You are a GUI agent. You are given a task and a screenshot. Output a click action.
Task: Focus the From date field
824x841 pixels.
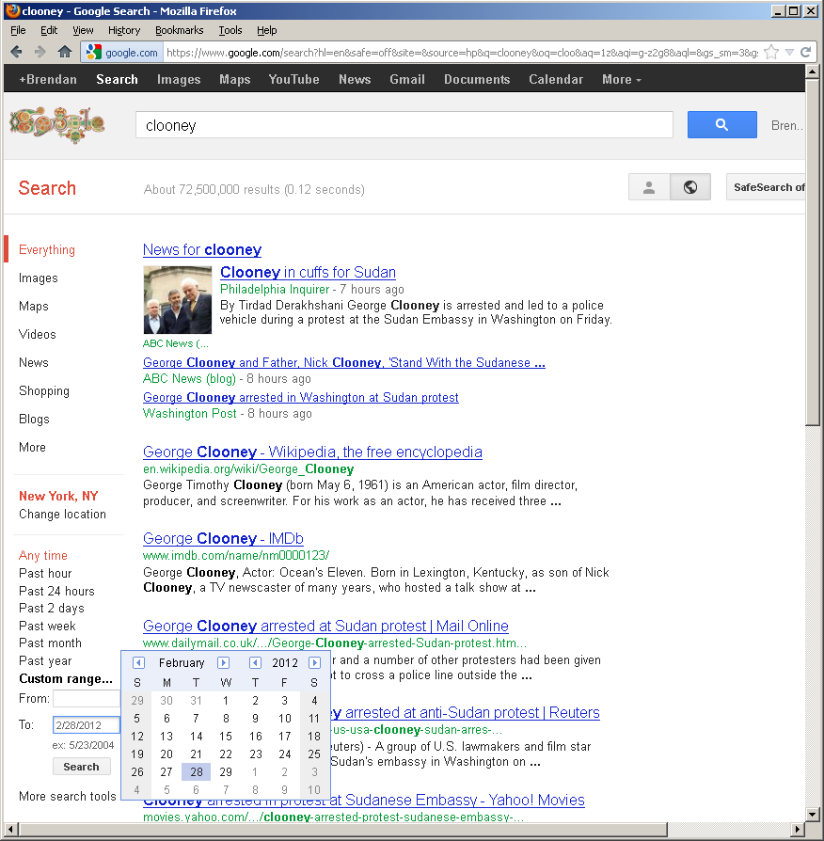tap(86, 698)
